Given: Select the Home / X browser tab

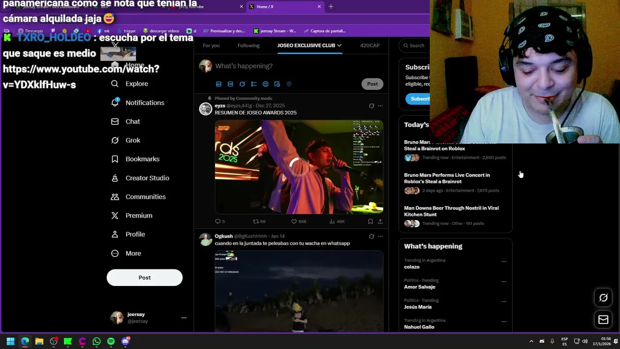Looking at the screenshot, I should click(x=285, y=6).
